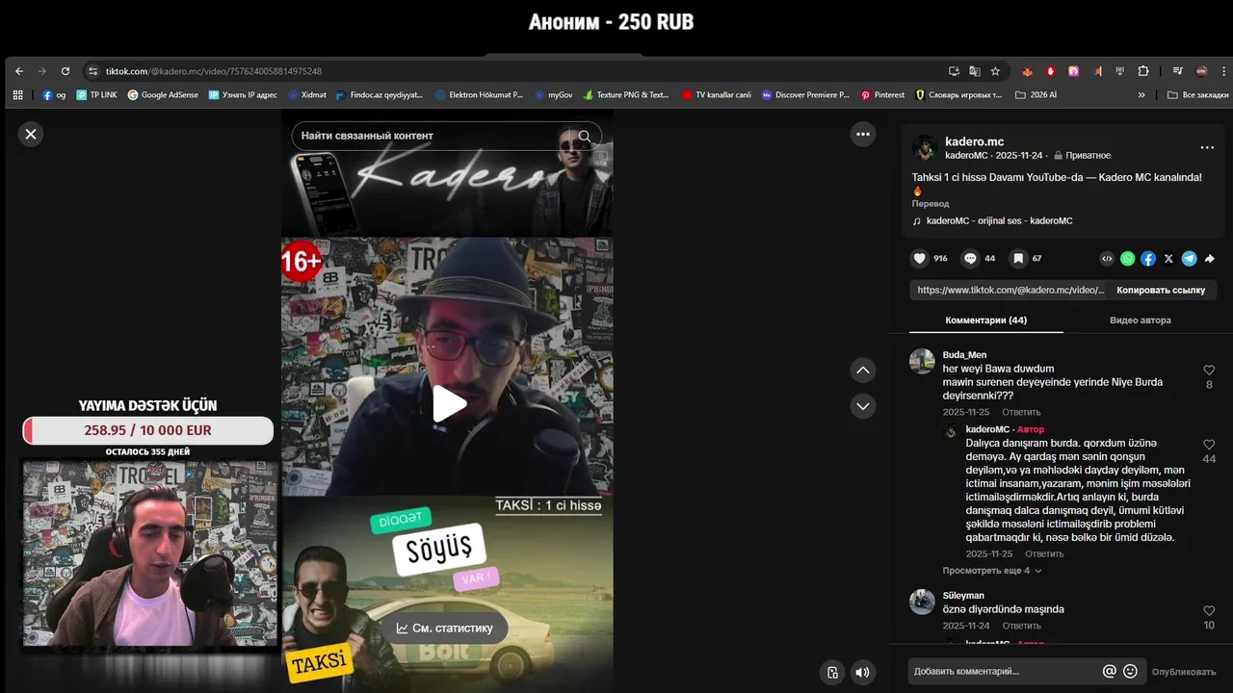Click search magnifier in video overlay
The width and height of the screenshot is (1233, 693).
click(x=585, y=136)
